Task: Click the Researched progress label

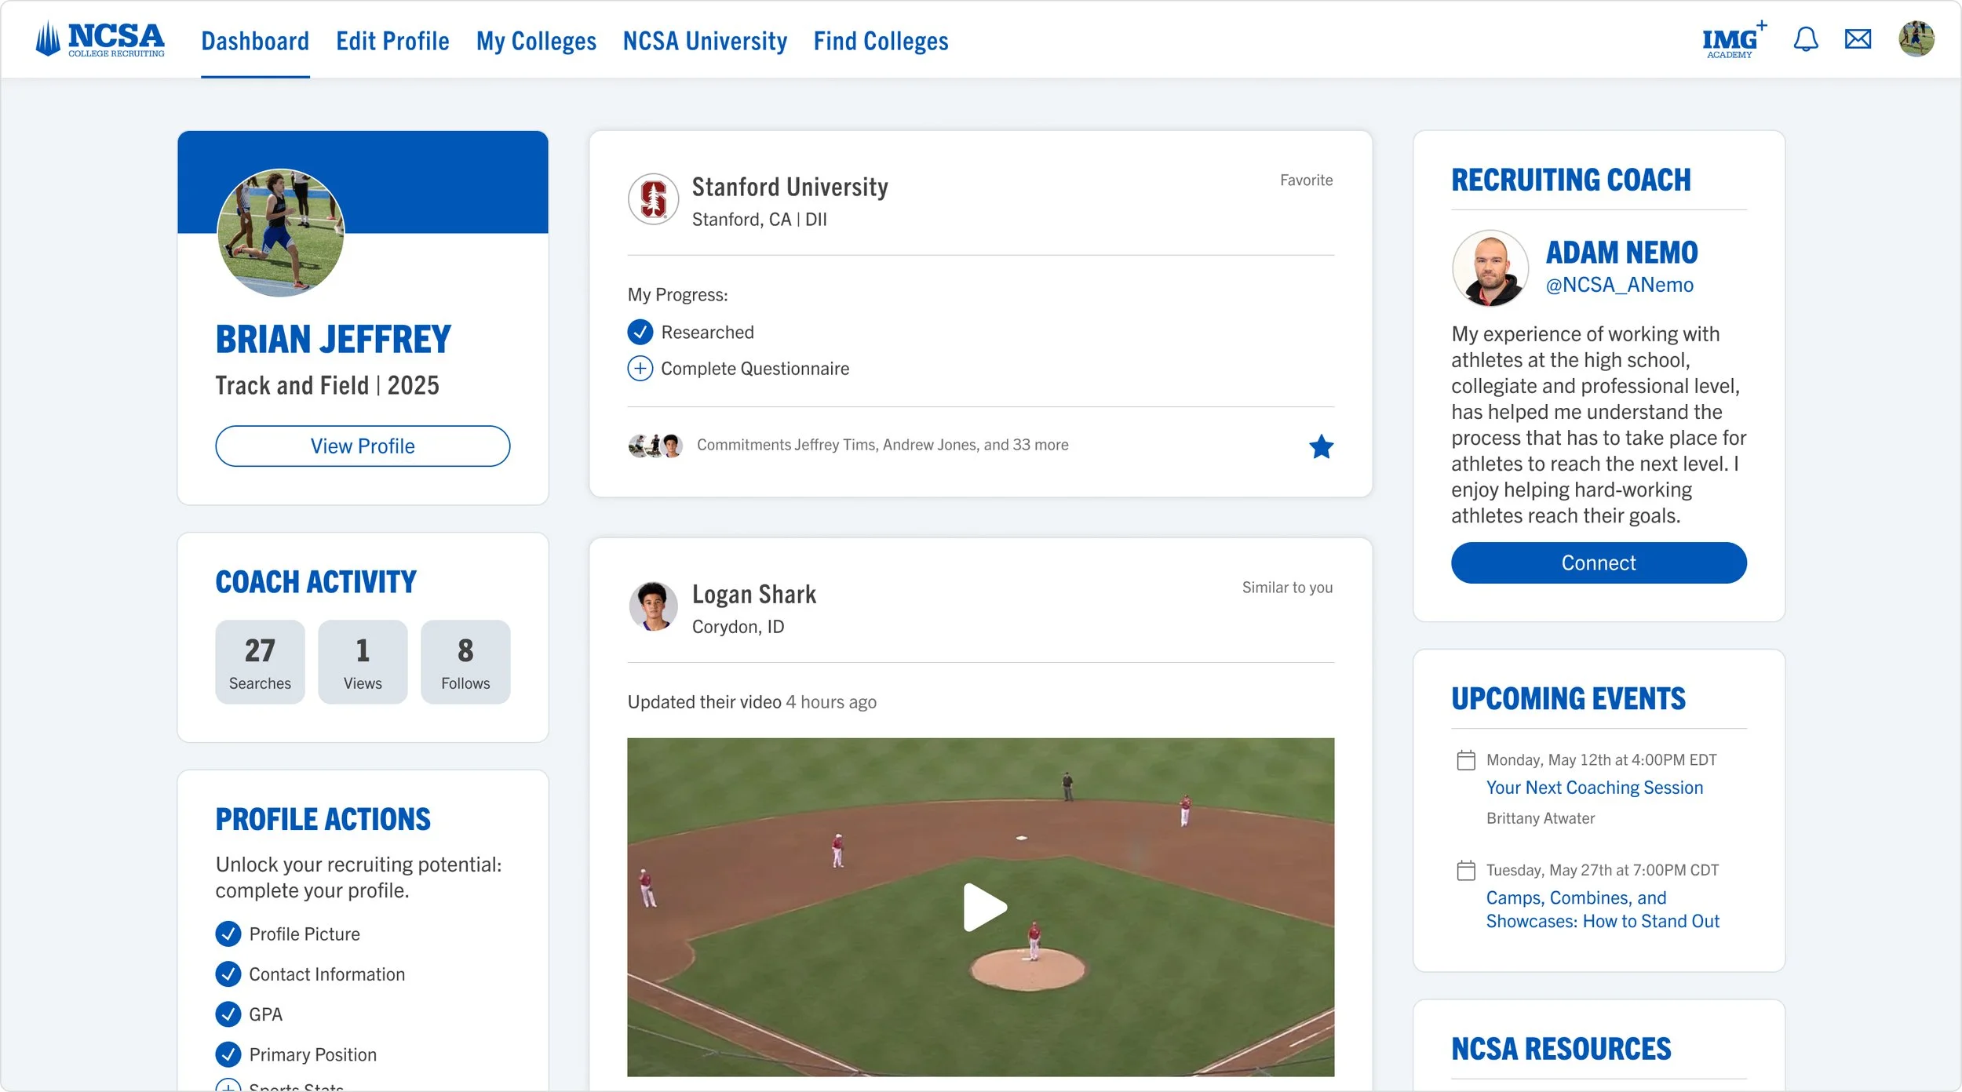Action: [x=708, y=333]
